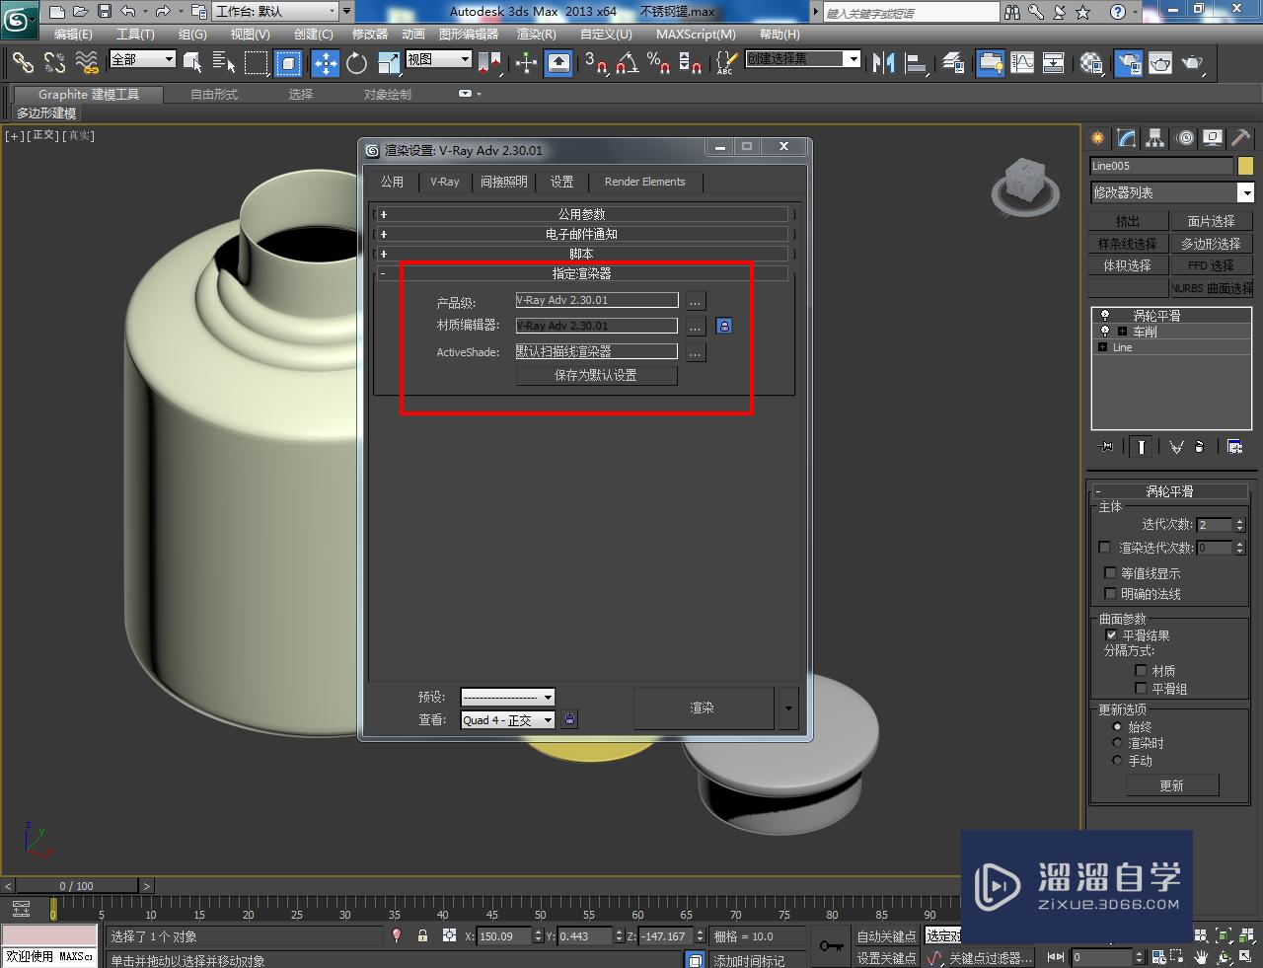This screenshot has width=1263, height=968.
Task: Select the Link tool in main toolbar
Action: tap(22, 63)
